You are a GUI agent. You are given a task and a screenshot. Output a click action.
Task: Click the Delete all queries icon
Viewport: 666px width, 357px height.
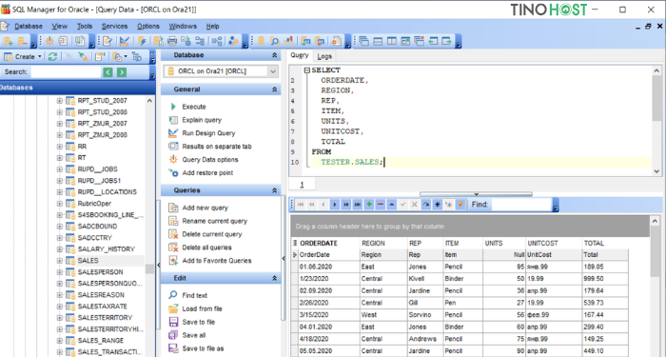pyautogui.click(x=173, y=248)
